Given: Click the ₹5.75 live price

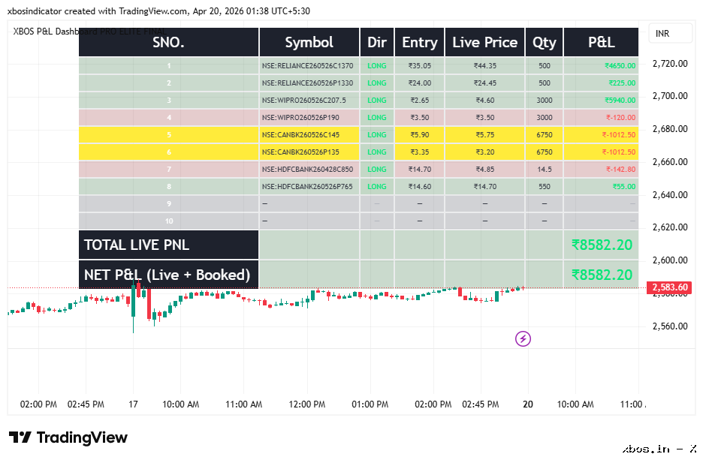Looking at the screenshot, I should (x=485, y=135).
